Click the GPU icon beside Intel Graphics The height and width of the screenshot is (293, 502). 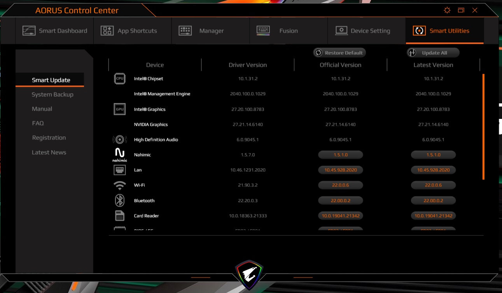[x=120, y=109]
